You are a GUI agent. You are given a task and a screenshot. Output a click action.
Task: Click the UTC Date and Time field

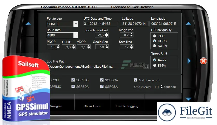pyautogui.click(x=101, y=24)
